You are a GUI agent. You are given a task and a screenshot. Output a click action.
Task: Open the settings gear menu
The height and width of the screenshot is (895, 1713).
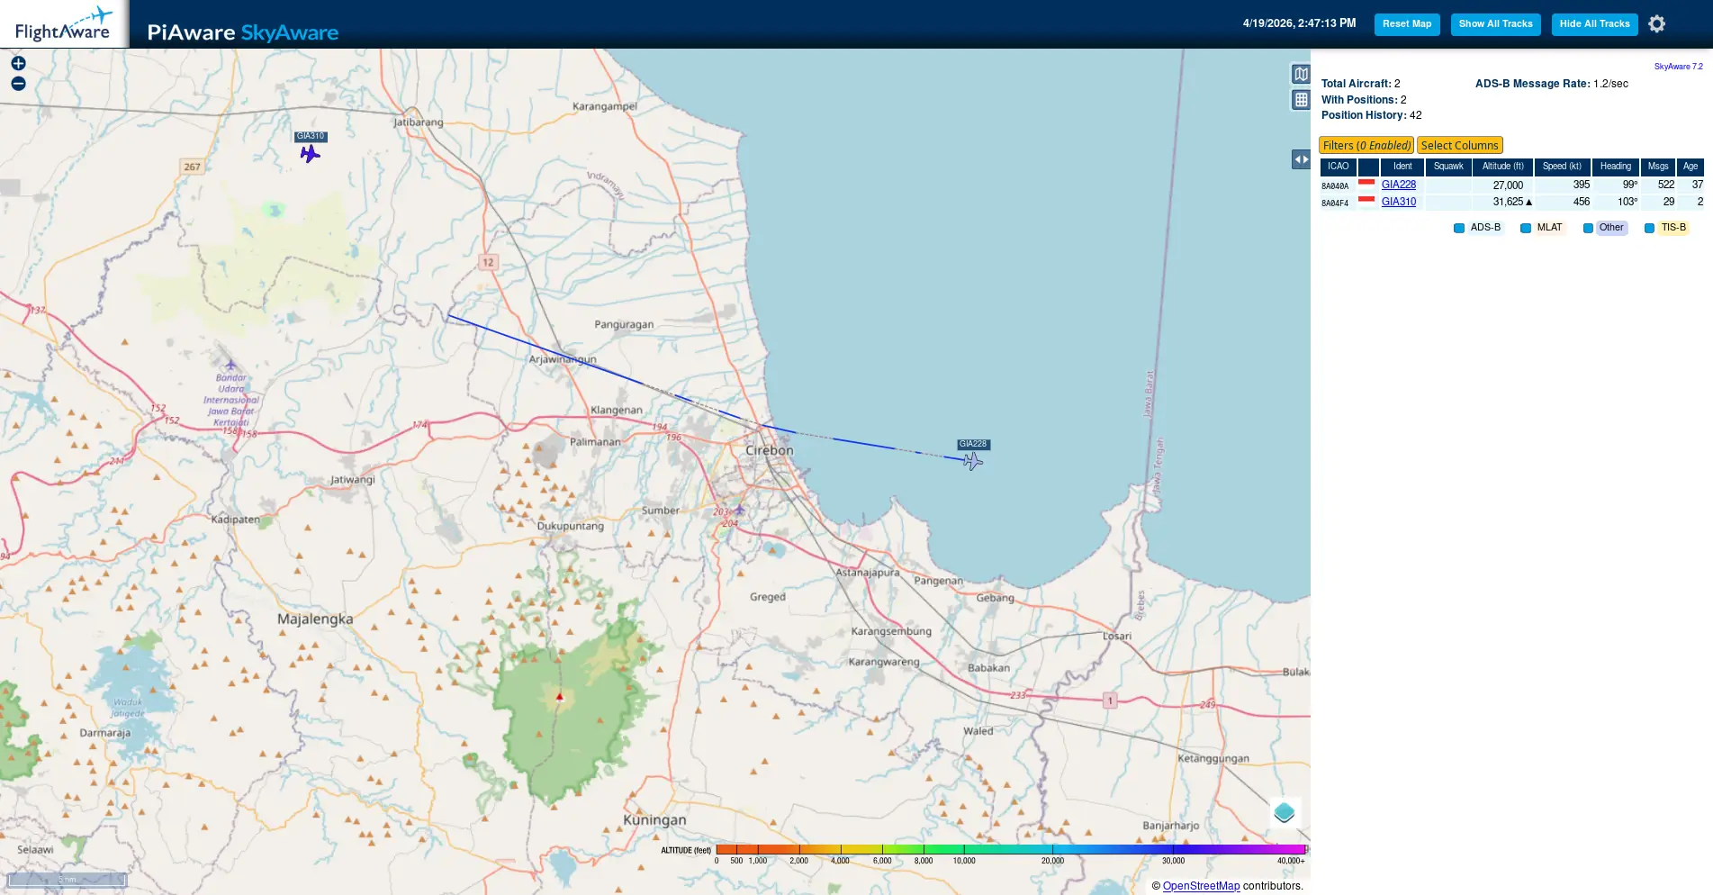tap(1656, 24)
